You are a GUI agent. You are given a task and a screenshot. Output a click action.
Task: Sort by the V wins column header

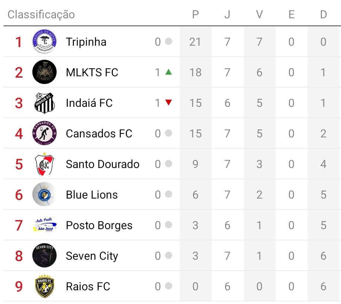[259, 14]
